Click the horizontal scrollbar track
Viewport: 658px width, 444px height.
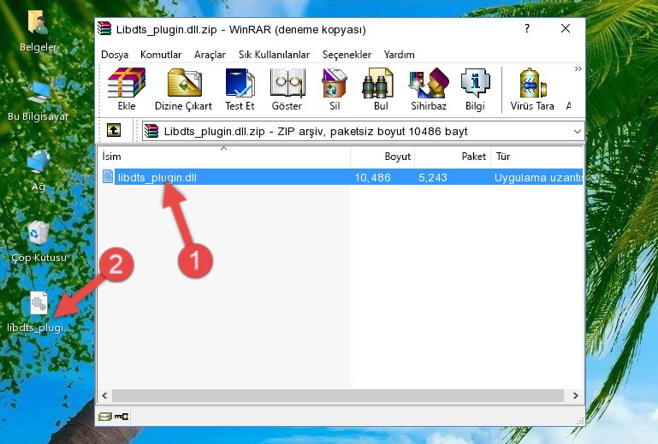(x=338, y=395)
